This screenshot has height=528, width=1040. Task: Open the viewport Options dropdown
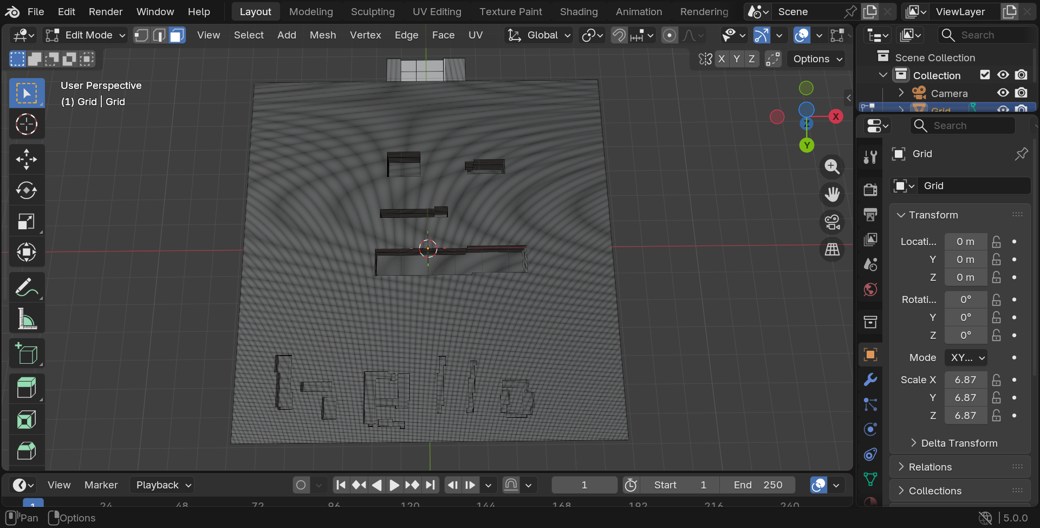coord(817,59)
